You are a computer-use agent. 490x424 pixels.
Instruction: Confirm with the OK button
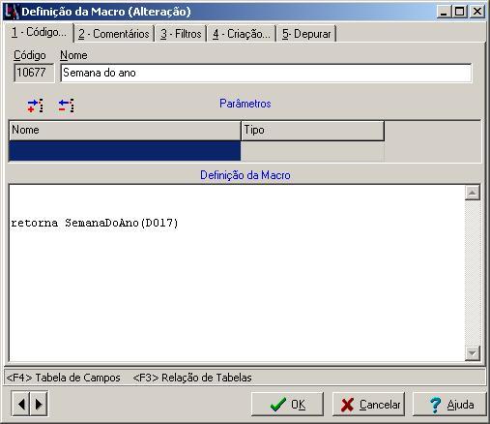click(287, 404)
